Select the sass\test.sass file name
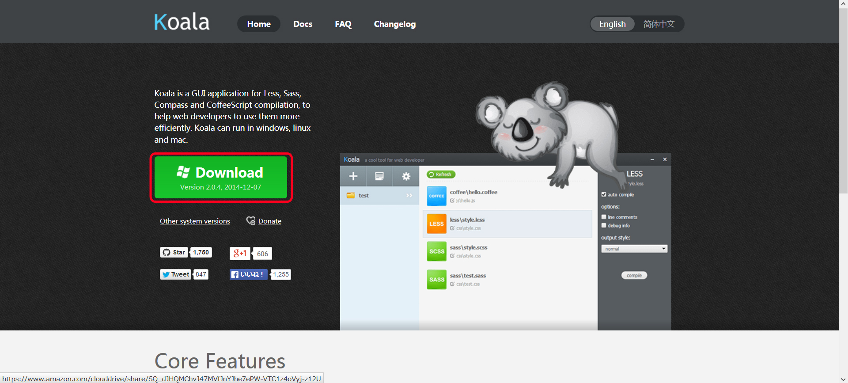The width and height of the screenshot is (848, 383). tap(468, 276)
